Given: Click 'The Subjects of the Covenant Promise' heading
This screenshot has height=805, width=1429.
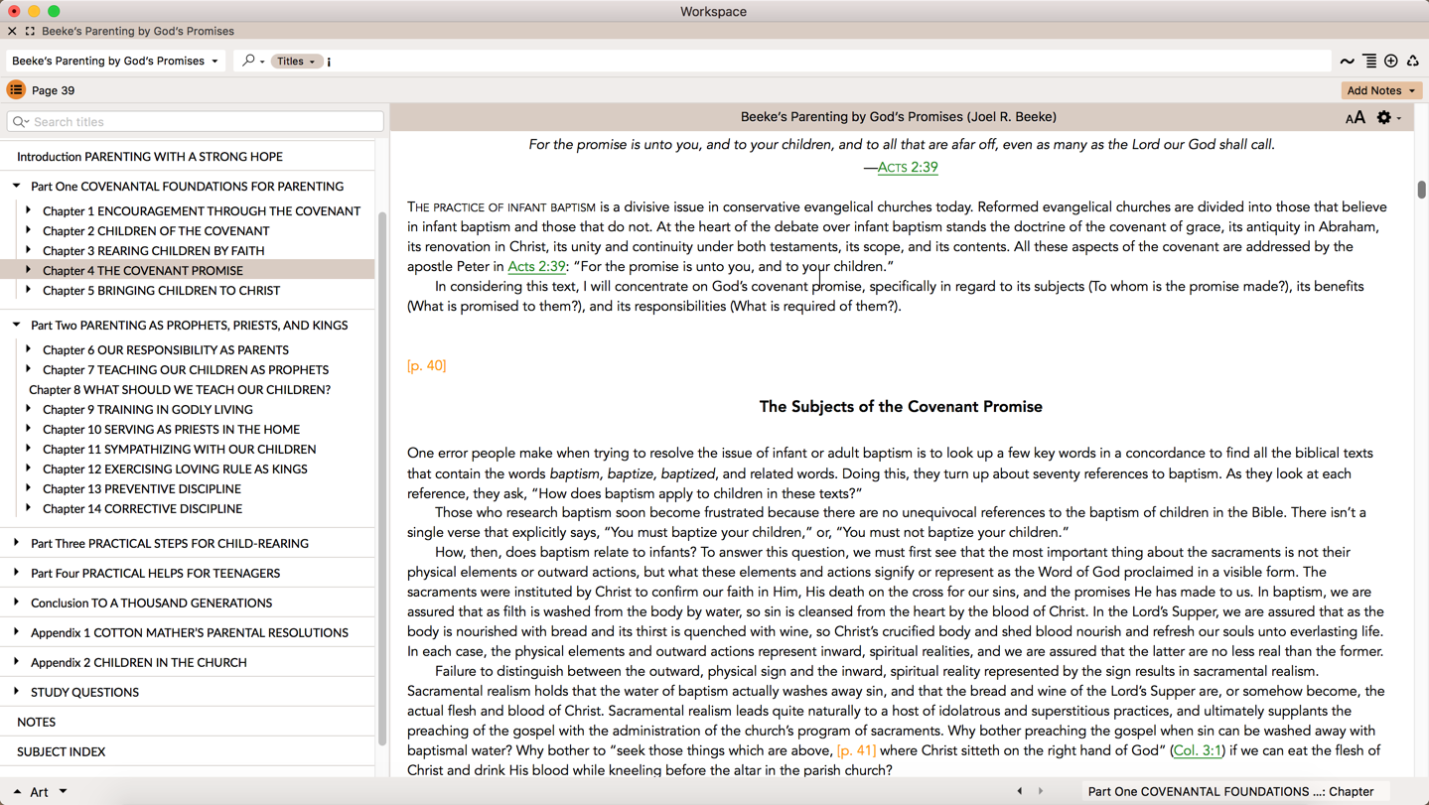Looking at the screenshot, I should point(901,407).
